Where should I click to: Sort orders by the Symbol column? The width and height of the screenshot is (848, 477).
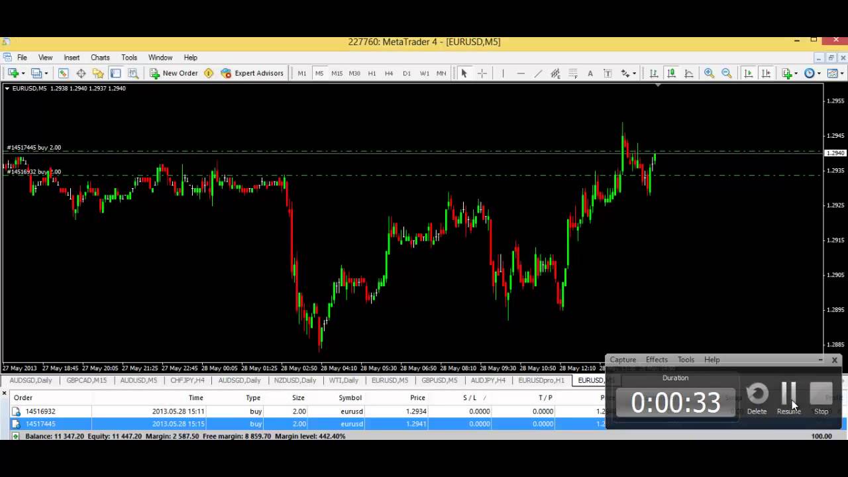(x=350, y=397)
